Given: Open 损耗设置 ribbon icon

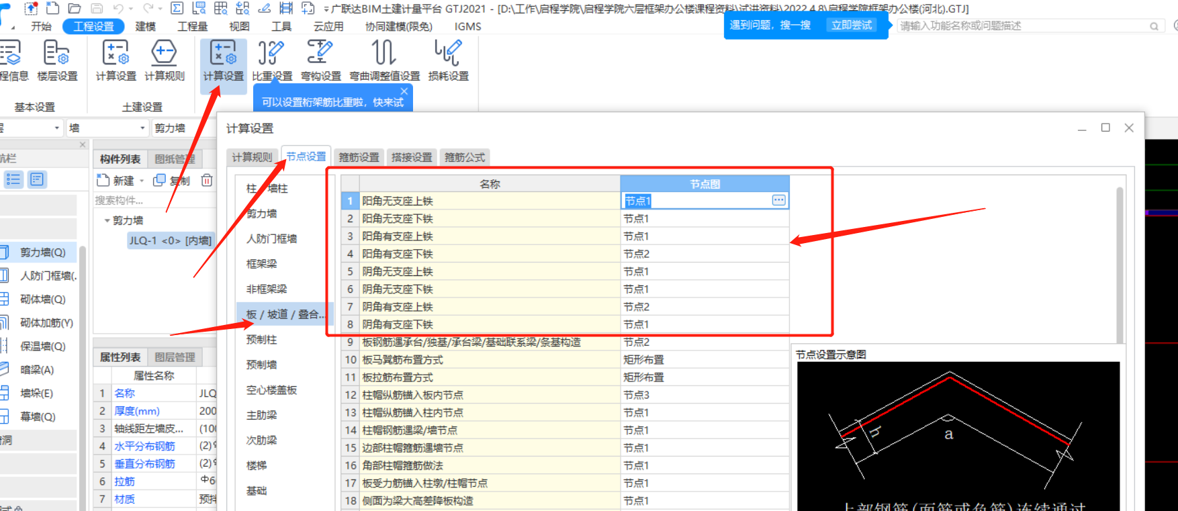Looking at the screenshot, I should (x=449, y=60).
